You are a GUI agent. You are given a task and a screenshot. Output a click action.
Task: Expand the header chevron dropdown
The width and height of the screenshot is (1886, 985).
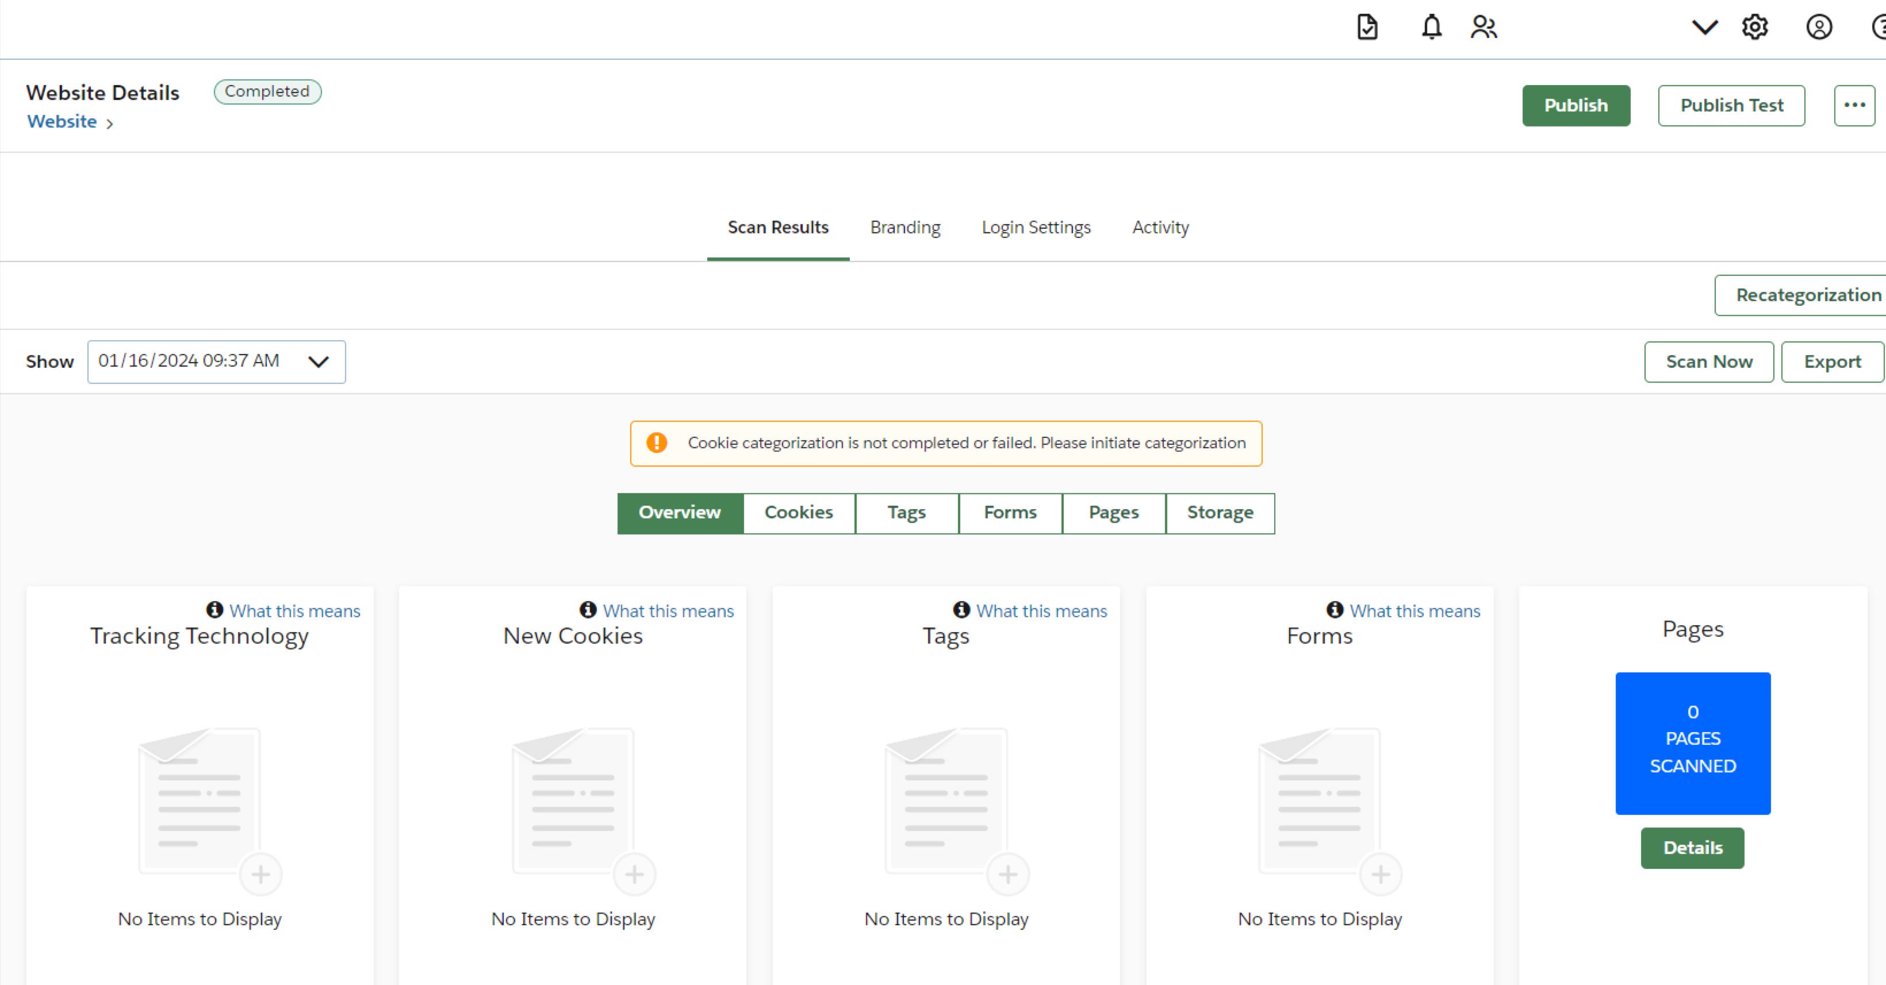tap(1704, 27)
